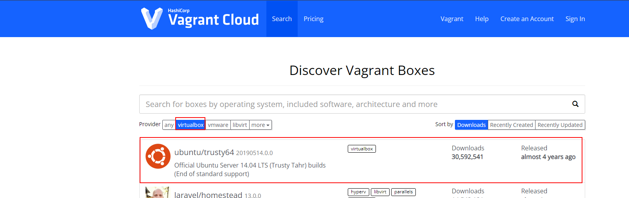The width and height of the screenshot is (629, 198).
Task: Sort boxes by Recently Updated
Action: point(560,125)
